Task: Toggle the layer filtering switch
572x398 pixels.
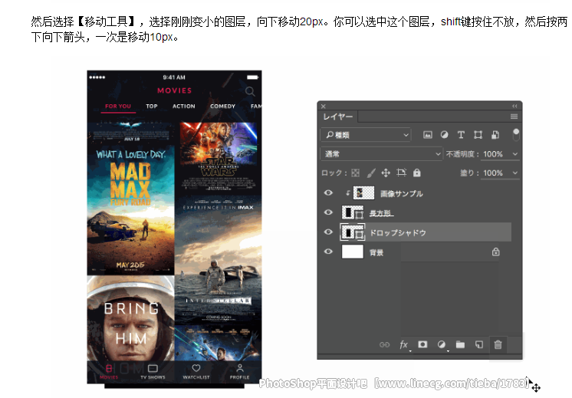Action: (516, 135)
